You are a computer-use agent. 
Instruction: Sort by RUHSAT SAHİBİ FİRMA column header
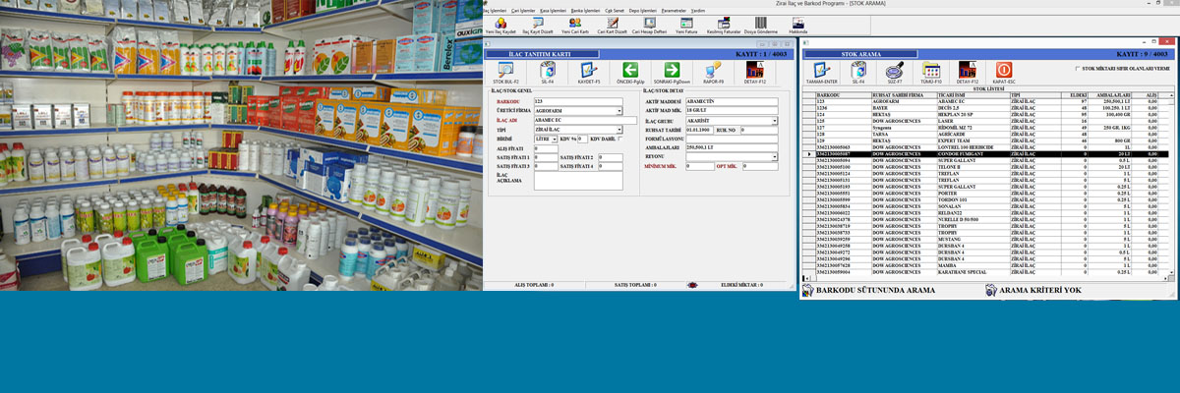[904, 95]
